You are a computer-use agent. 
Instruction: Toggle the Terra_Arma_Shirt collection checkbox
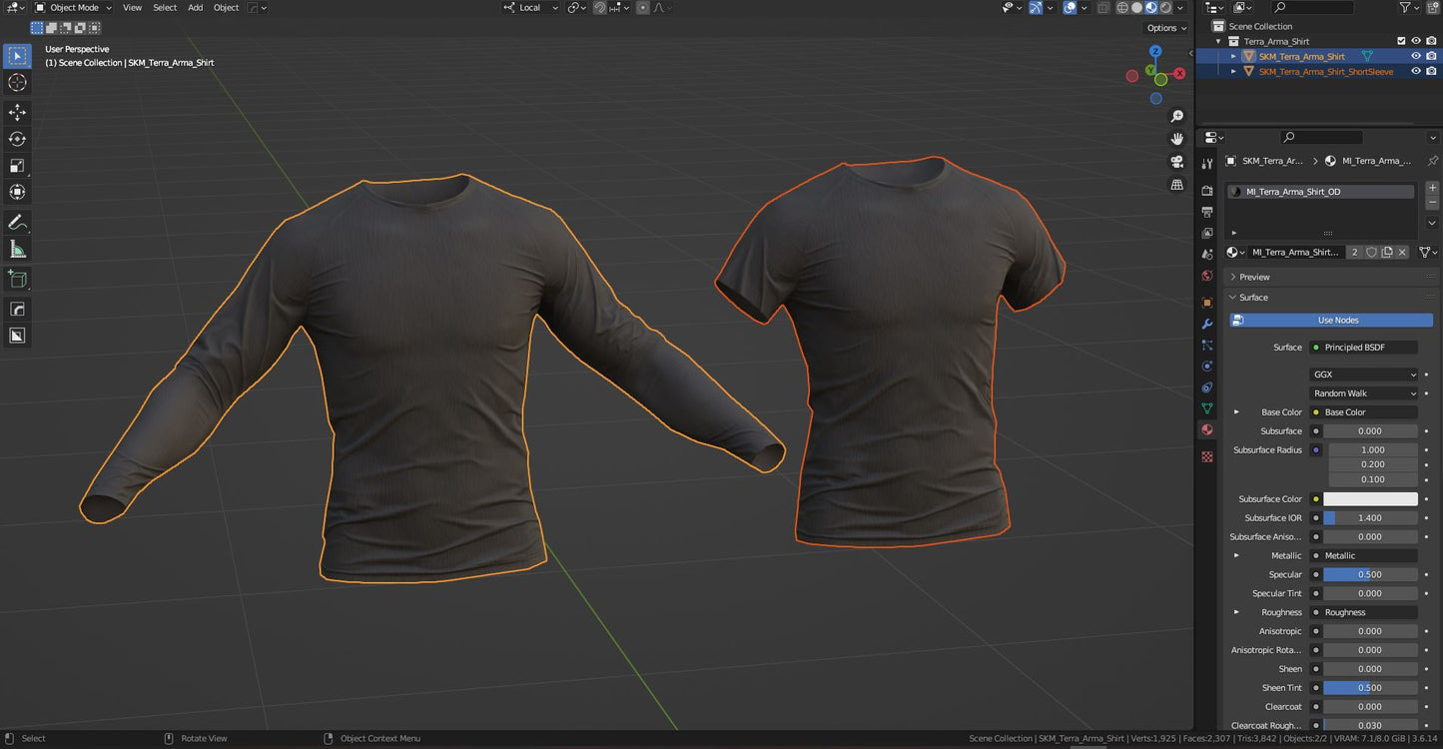point(1401,41)
